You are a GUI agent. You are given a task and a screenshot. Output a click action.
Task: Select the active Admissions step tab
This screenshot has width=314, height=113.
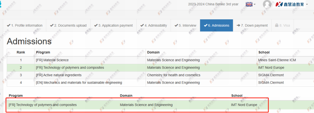[217, 25]
